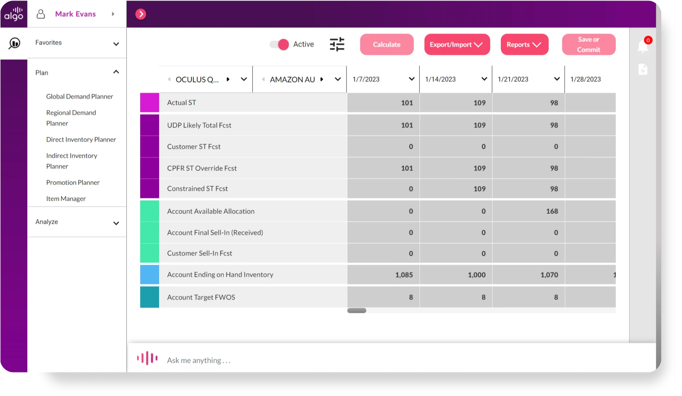Open the 1/21/2023 column dropdown
Viewport: 682px width, 396px height.
click(x=557, y=79)
